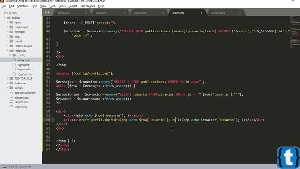Click the favicon.ico image file icon

tap(11, 102)
